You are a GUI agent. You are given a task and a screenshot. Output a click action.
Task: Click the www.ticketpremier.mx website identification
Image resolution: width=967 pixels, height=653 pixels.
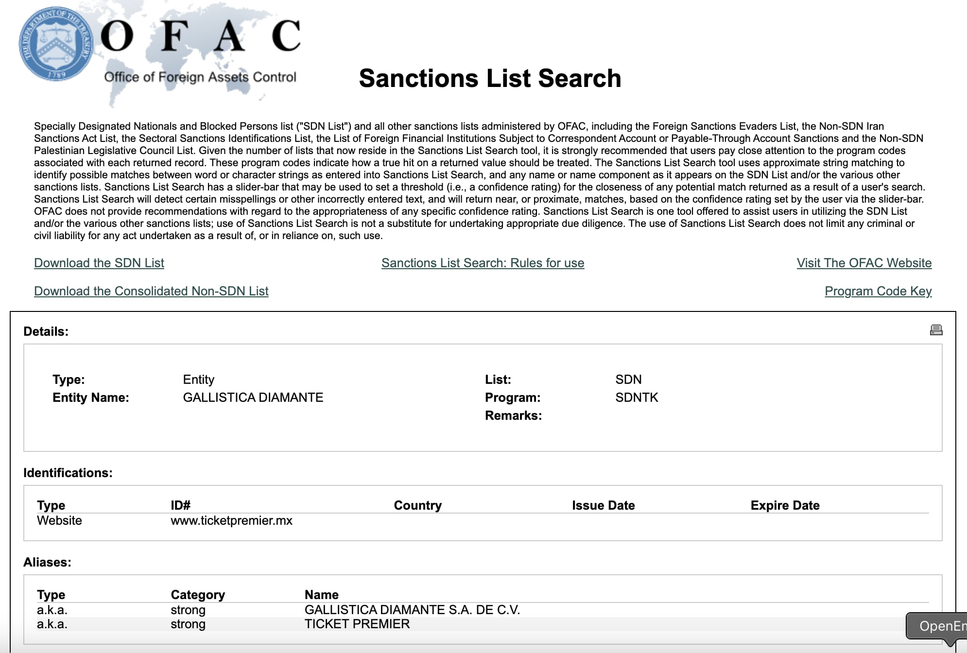(231, 520)
